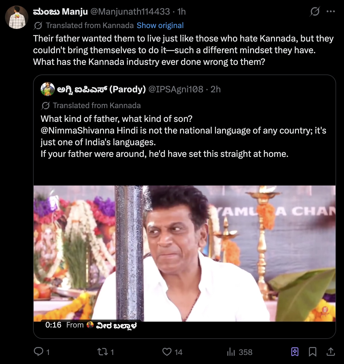Play the quoted video thumbnail

[x=185, y=254]
